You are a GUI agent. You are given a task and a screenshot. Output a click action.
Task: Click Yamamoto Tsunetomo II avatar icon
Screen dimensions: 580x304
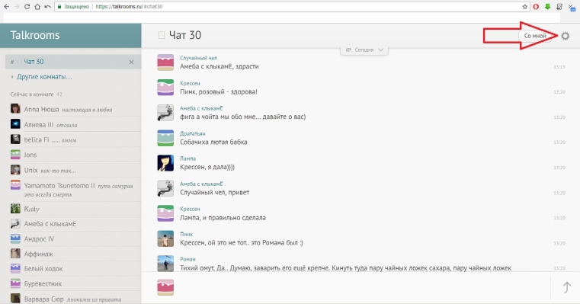coord(15,185)
